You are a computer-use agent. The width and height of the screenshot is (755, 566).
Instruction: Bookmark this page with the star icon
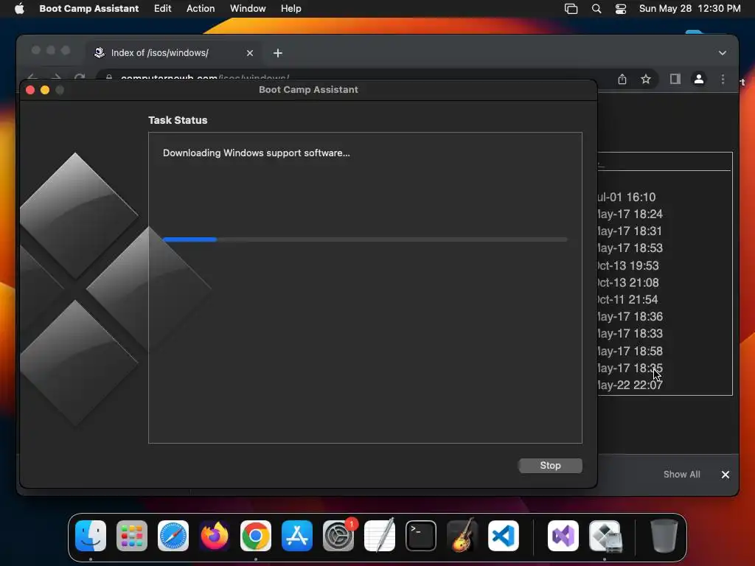click(x=646, y=79)
